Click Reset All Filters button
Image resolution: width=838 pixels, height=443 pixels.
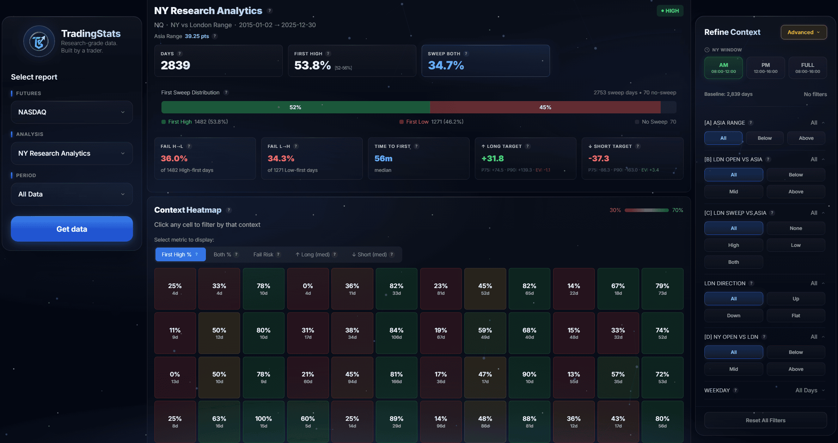tap(765, 420)
